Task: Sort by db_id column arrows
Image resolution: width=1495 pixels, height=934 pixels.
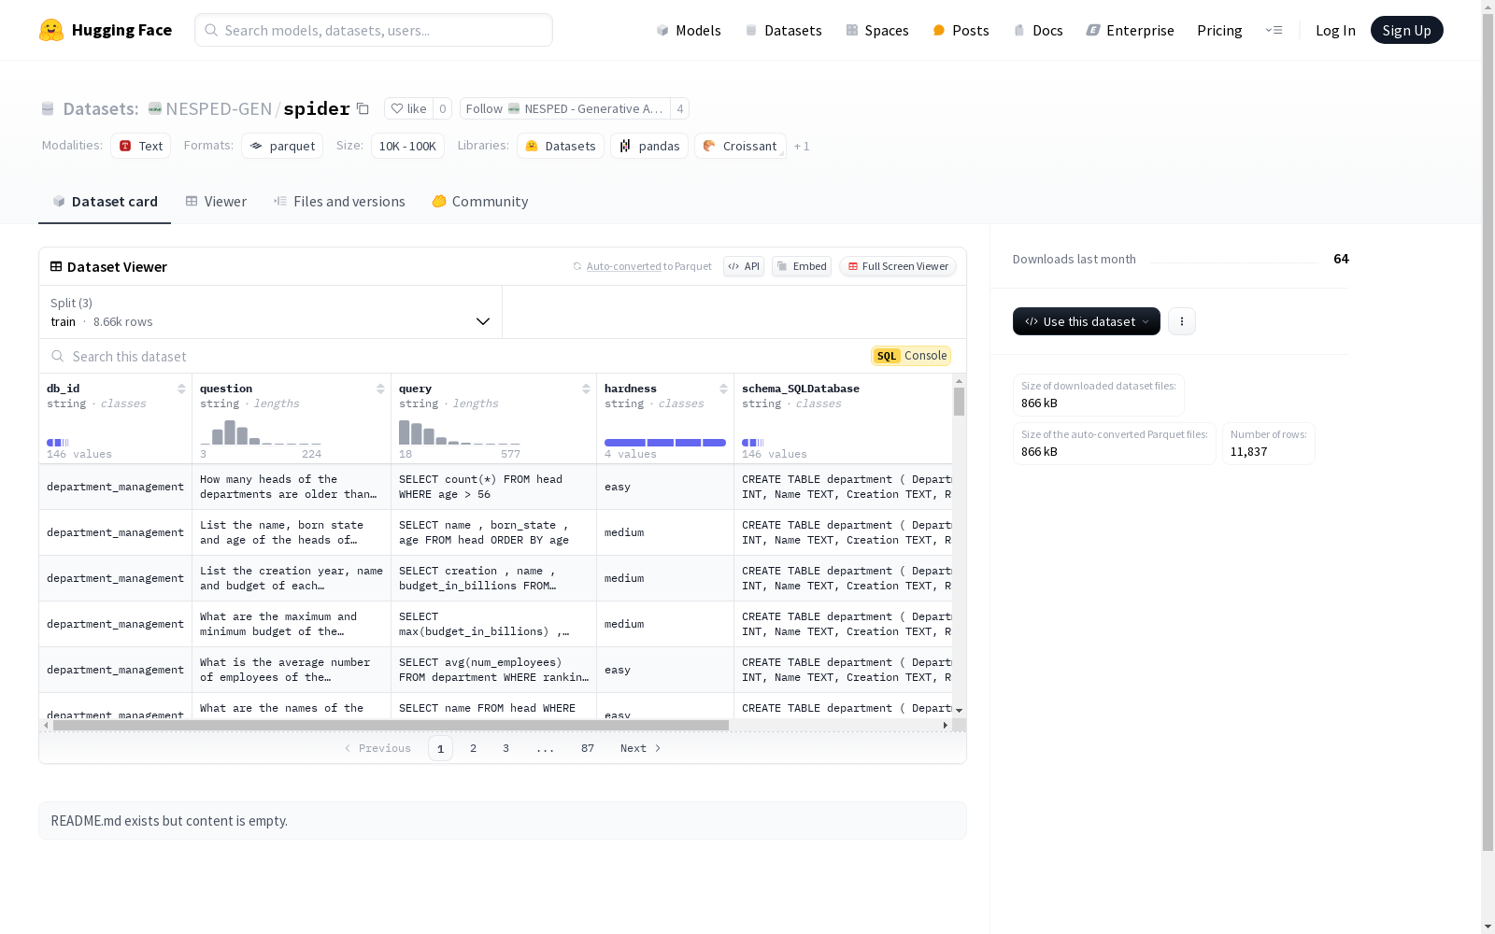Action: (181, 389)
